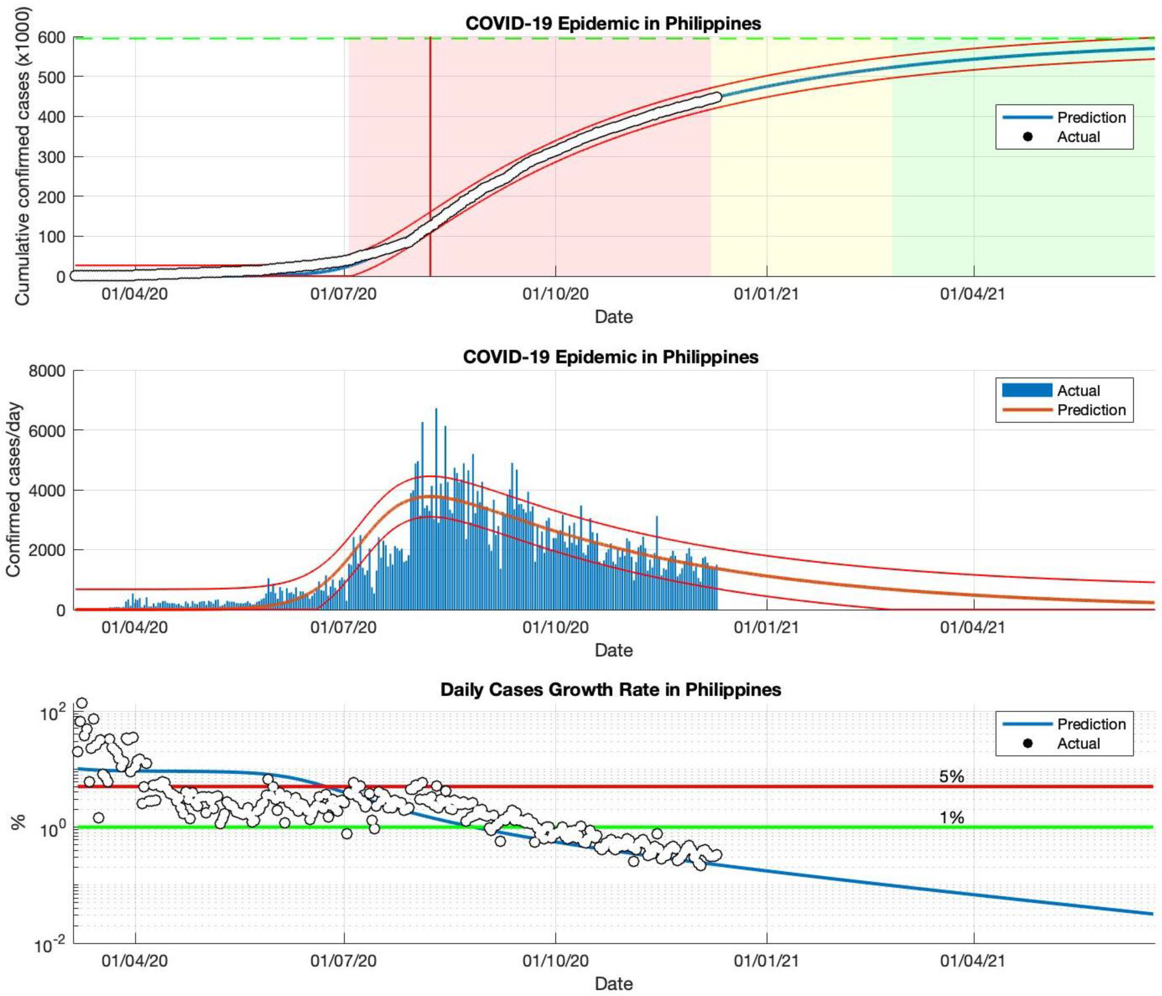This screenshot has width=1162, height=996.
Task: Click the '%' y-axis label of growth rate chart
Action: coord(18,822)
